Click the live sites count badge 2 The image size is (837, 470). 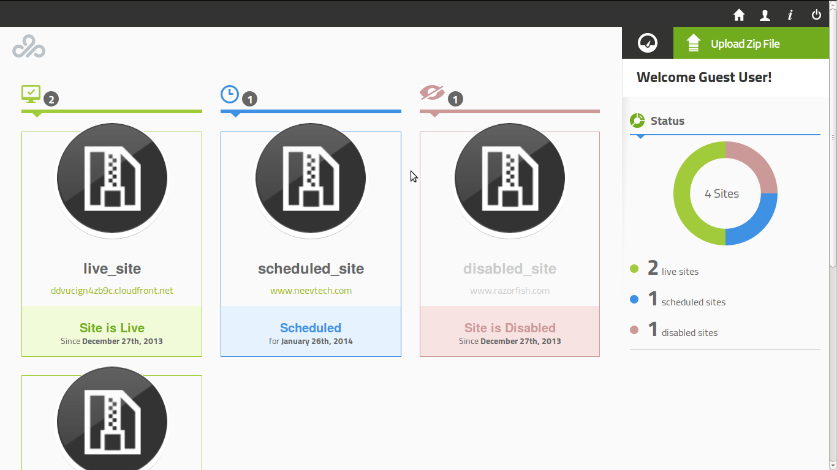51,99
